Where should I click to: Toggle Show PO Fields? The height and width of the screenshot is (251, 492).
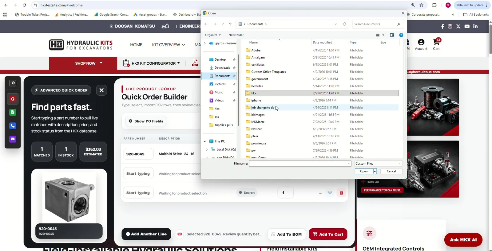146,121
